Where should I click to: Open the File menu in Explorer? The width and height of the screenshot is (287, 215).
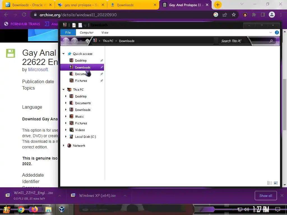68,32
